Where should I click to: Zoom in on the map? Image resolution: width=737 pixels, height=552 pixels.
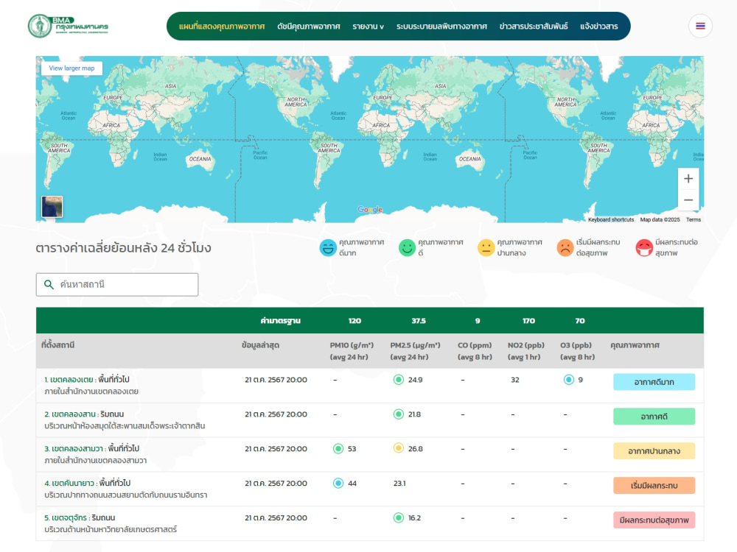click(688, 179)
